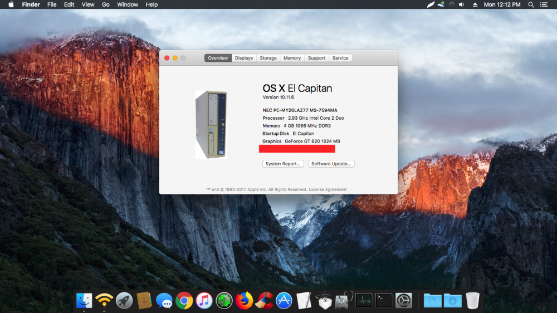This screenshot has width=557, height=313.
Task: Open the Window menu
Action: [128, 4]
